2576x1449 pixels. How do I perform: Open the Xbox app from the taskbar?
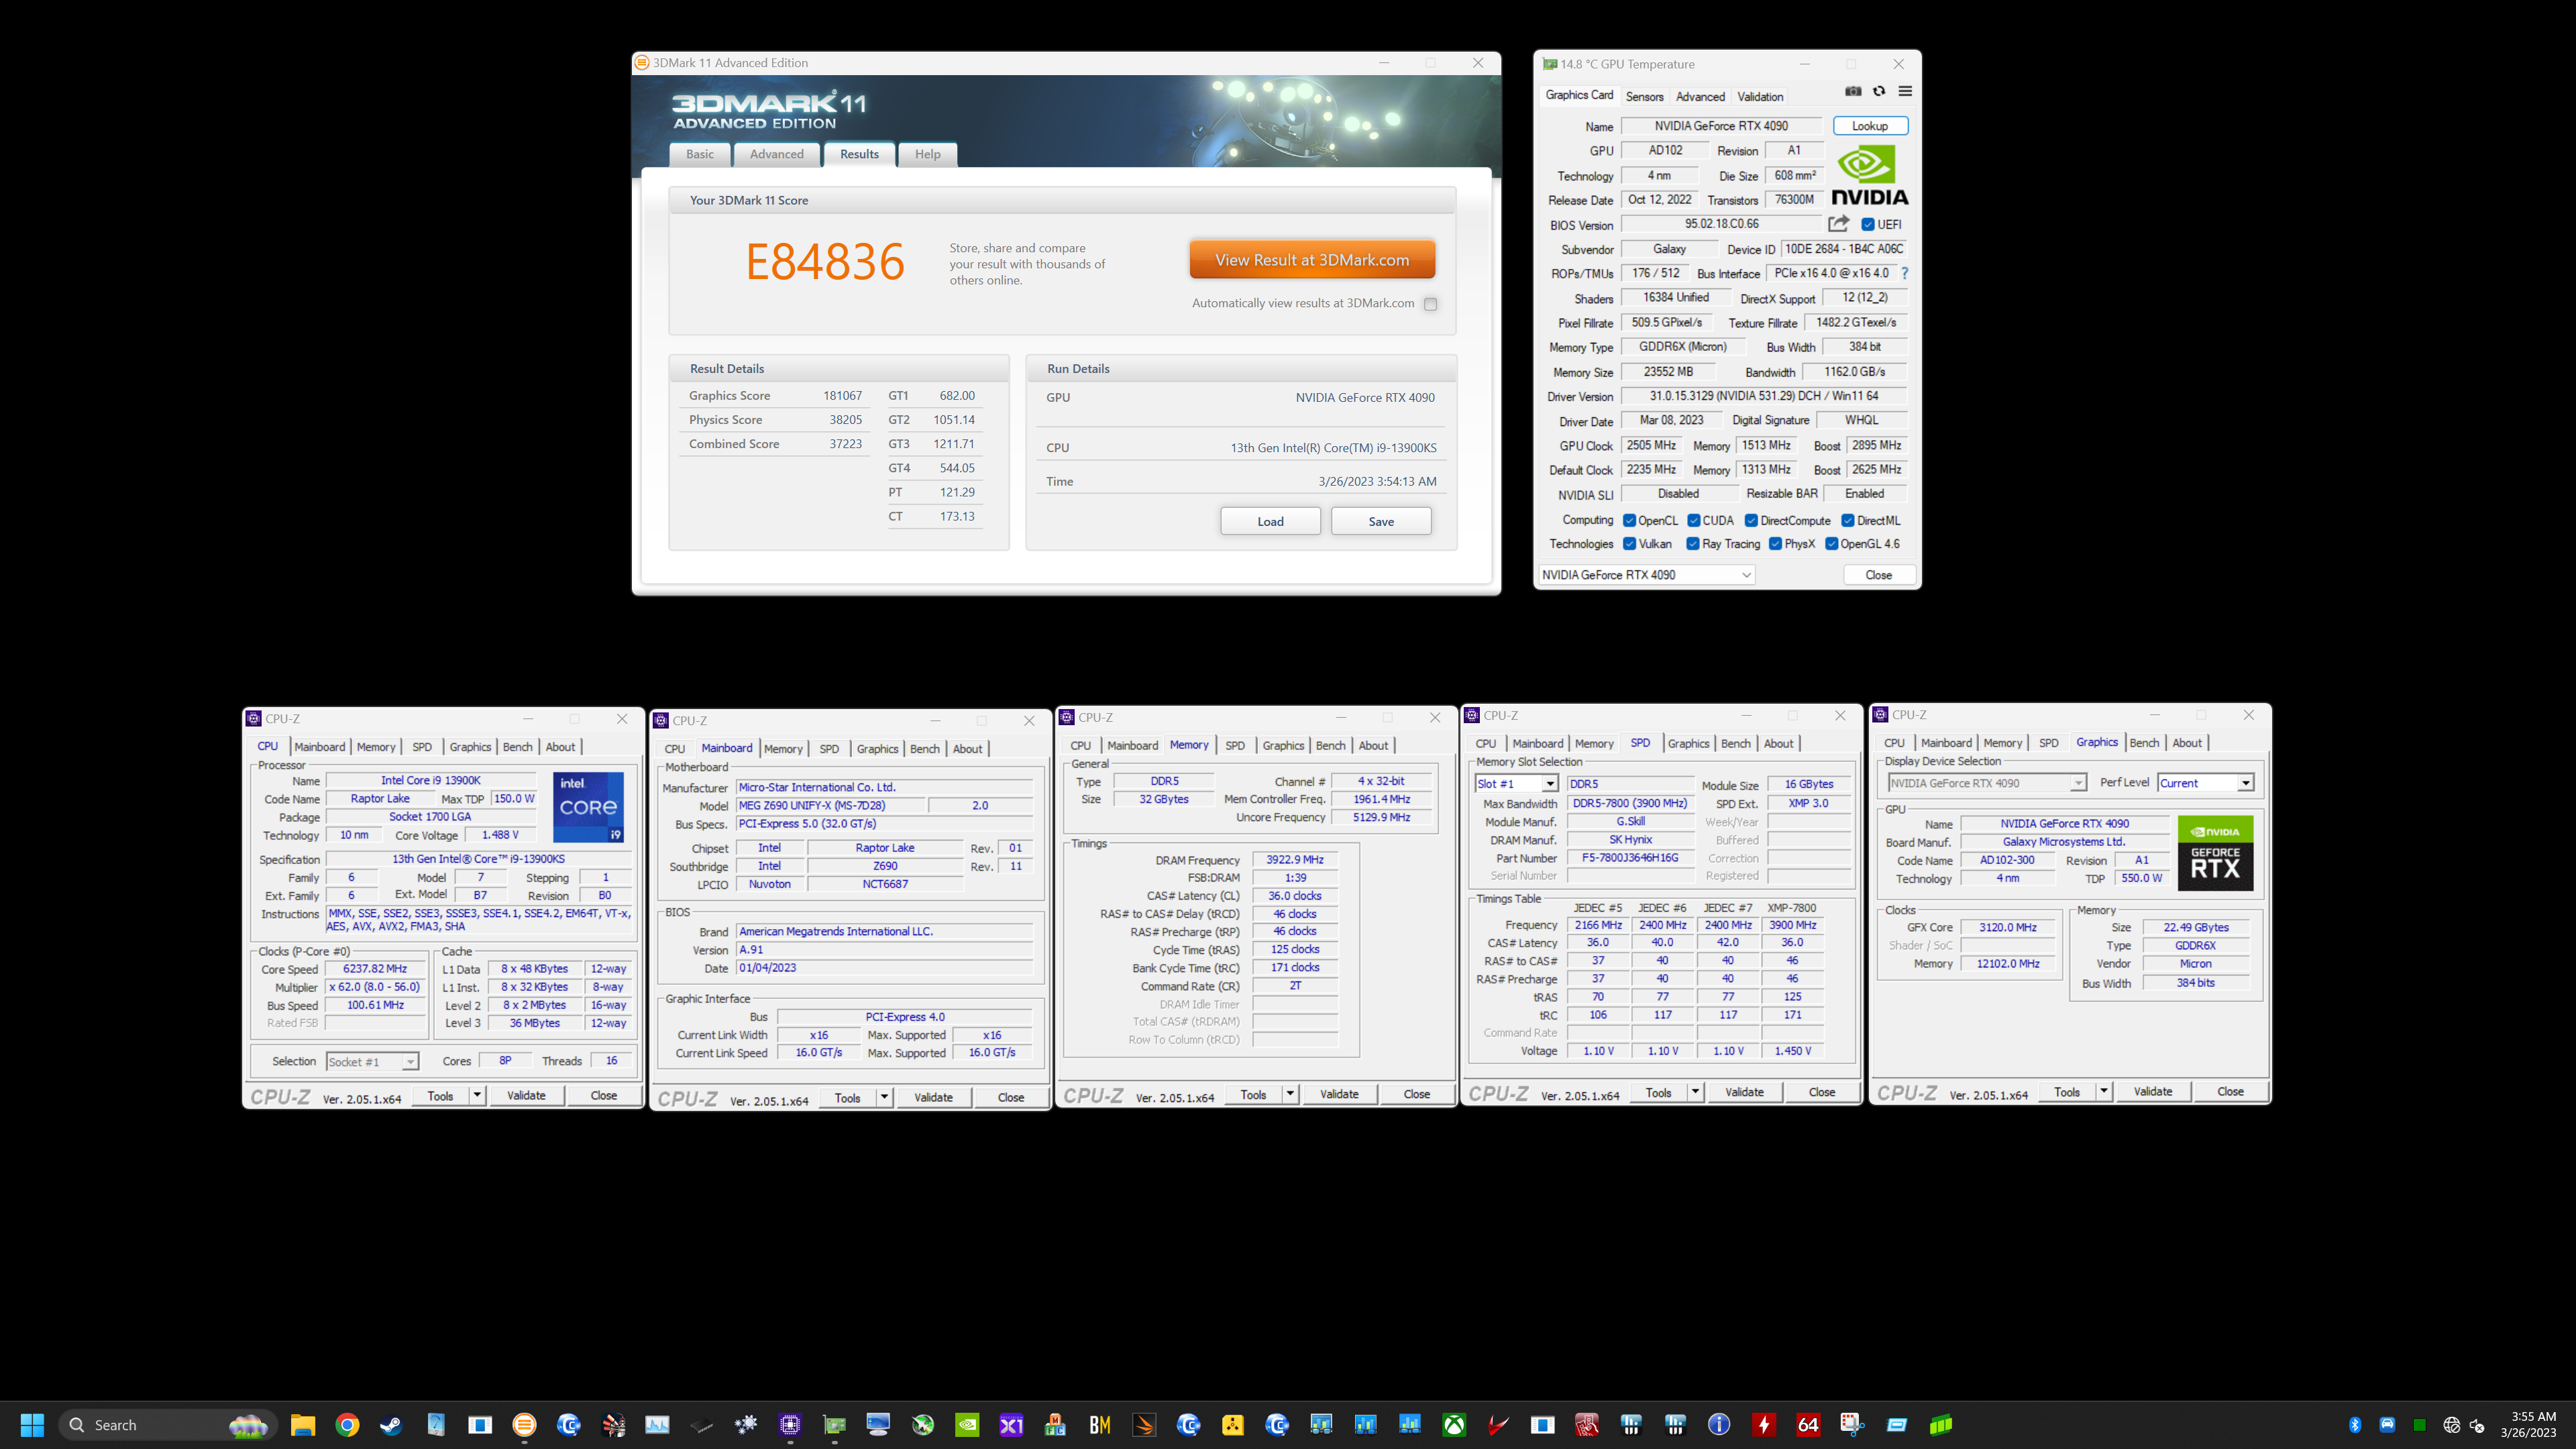pyautogui.click(x=1454, y=1425)
